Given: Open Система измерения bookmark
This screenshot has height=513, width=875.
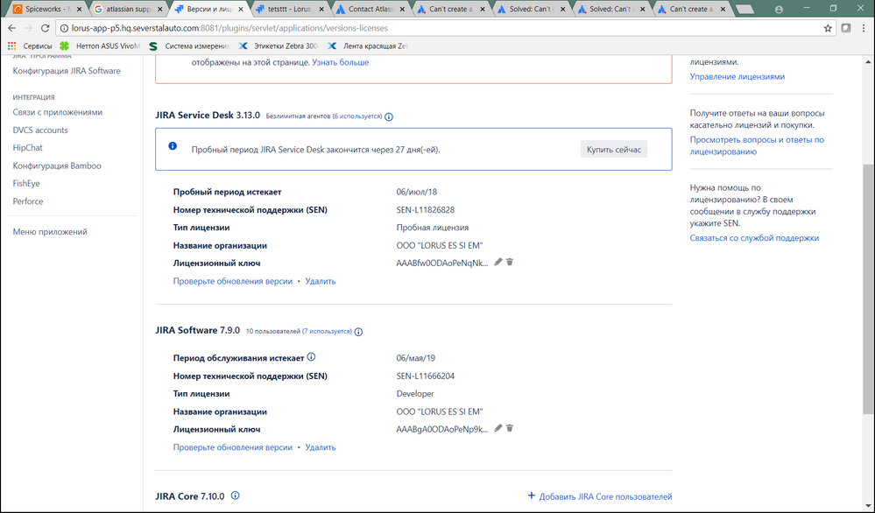Looking at the screenshot, I should tap(190, 46).
